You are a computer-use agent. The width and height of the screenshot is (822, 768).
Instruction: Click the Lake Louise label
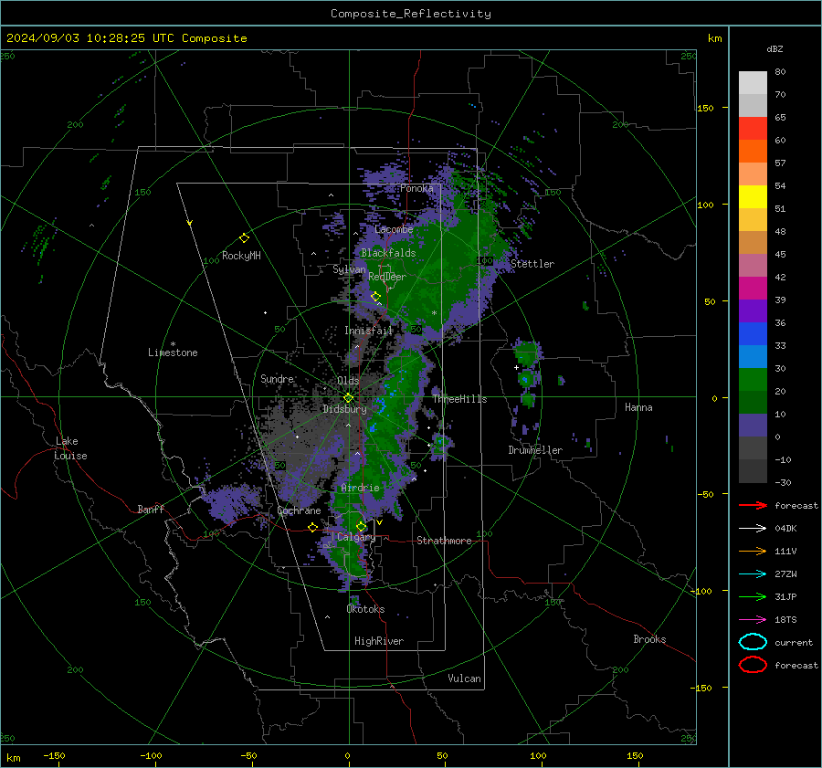pos(70,448)
